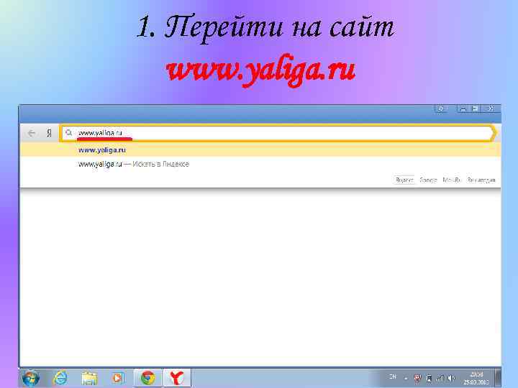Click the Show desktop strip
The width and height of the screenshot is (518, 388).
pyautogui.click(x=498, y=378)
